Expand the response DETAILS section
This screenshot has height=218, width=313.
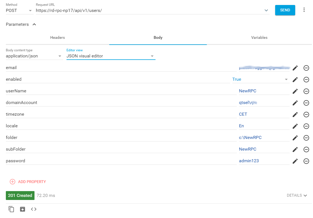click(297, 196)
